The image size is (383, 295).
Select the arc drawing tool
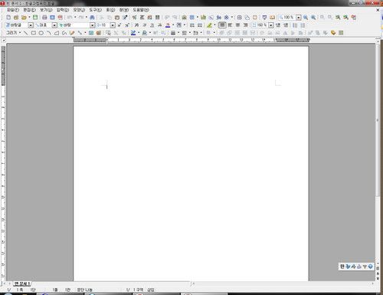(49, 33)
